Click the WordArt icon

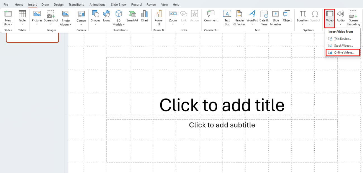click(x=252, y=14)
